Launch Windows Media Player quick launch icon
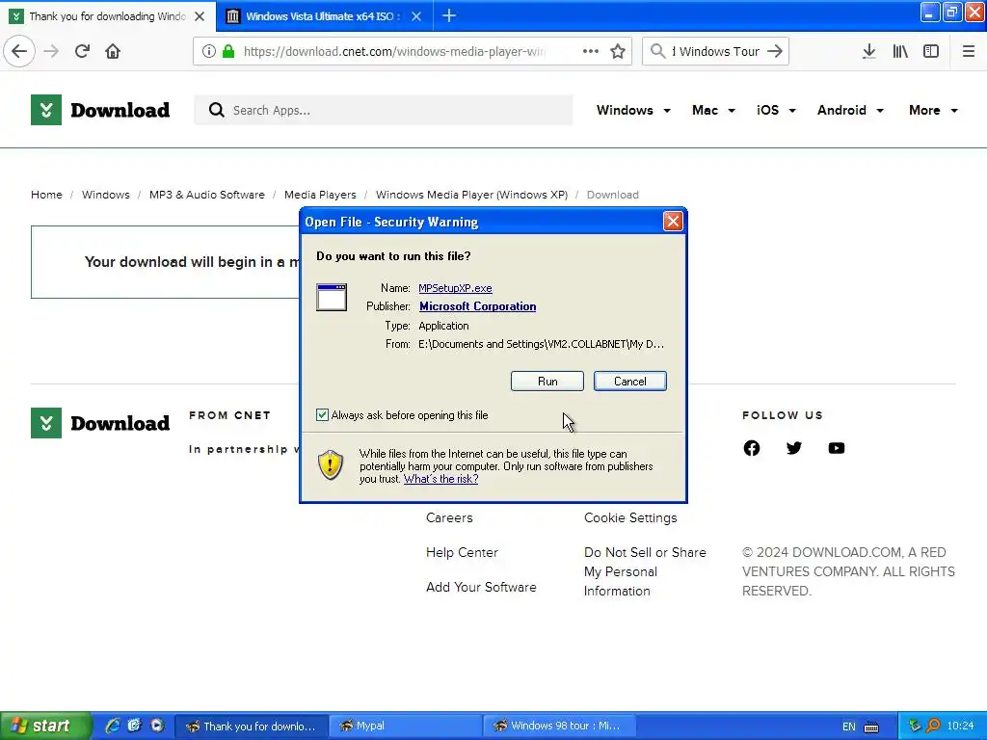This screenshot has height=740, width=987. coord(157,726)
